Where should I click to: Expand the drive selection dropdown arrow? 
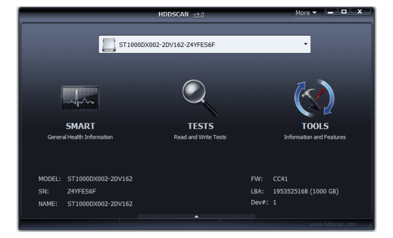(305, 44)
